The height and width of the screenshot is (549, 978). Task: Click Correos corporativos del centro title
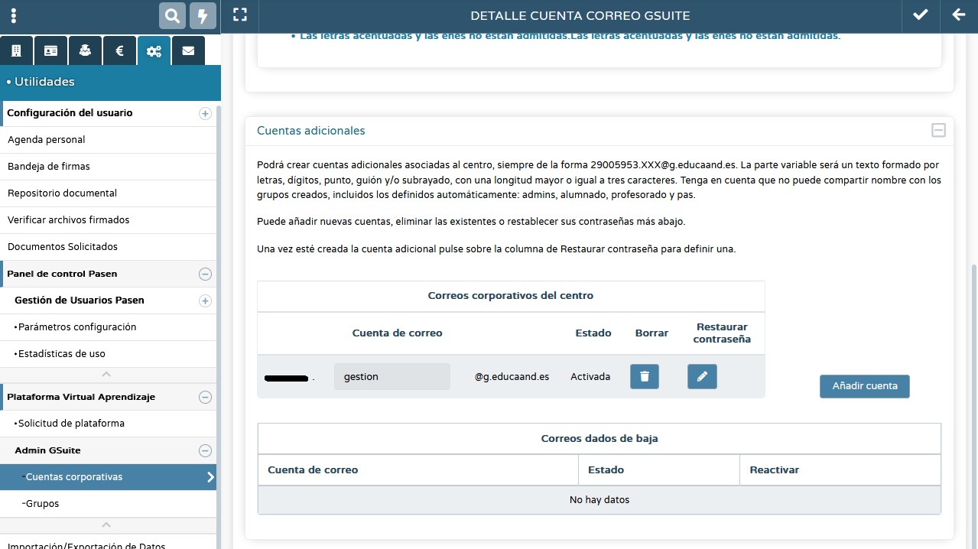[x=511, y=296]
